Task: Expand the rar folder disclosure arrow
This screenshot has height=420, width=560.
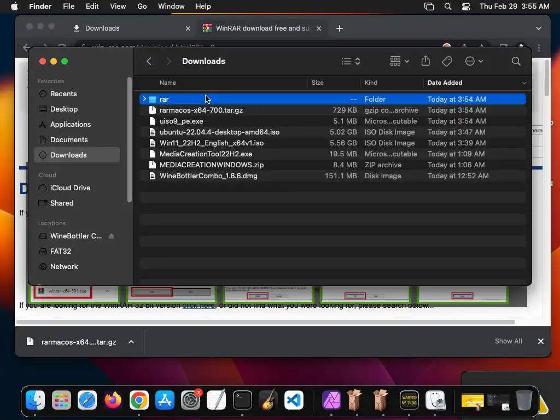Action: 144,99
